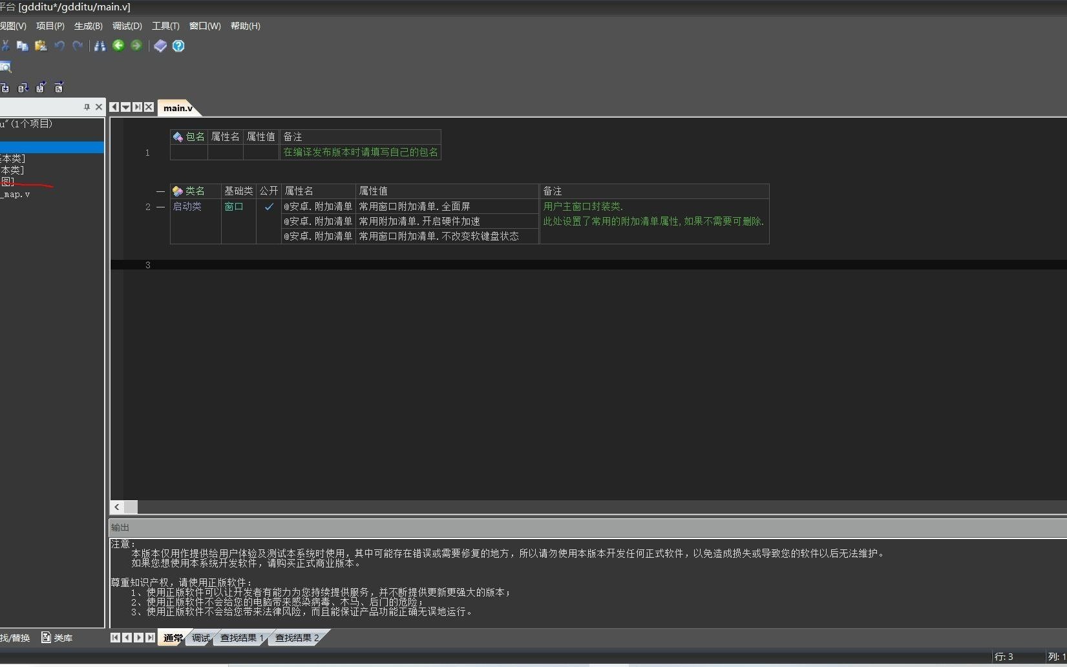This screenshot has width=1067, height=667.
Task: Open the 工具(T) menu
Action: (165, 26)
